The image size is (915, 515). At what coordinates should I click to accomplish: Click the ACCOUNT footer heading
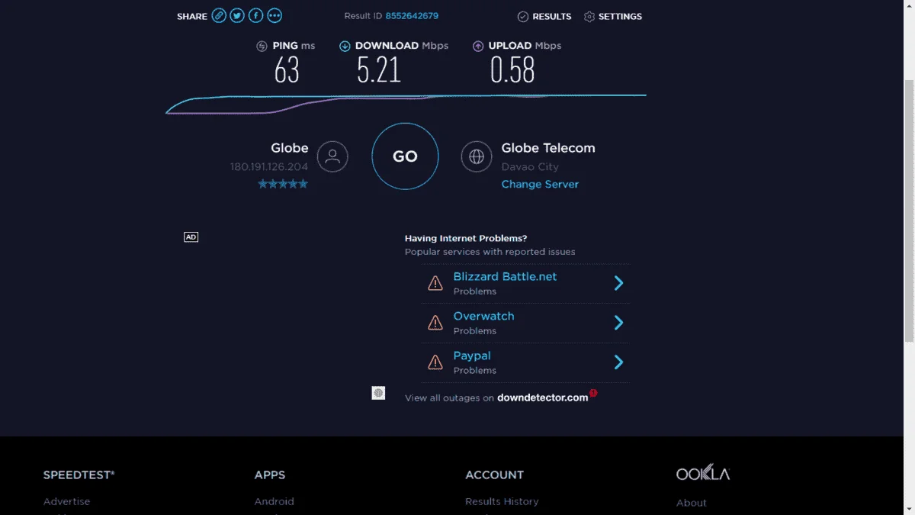point(495,475)
